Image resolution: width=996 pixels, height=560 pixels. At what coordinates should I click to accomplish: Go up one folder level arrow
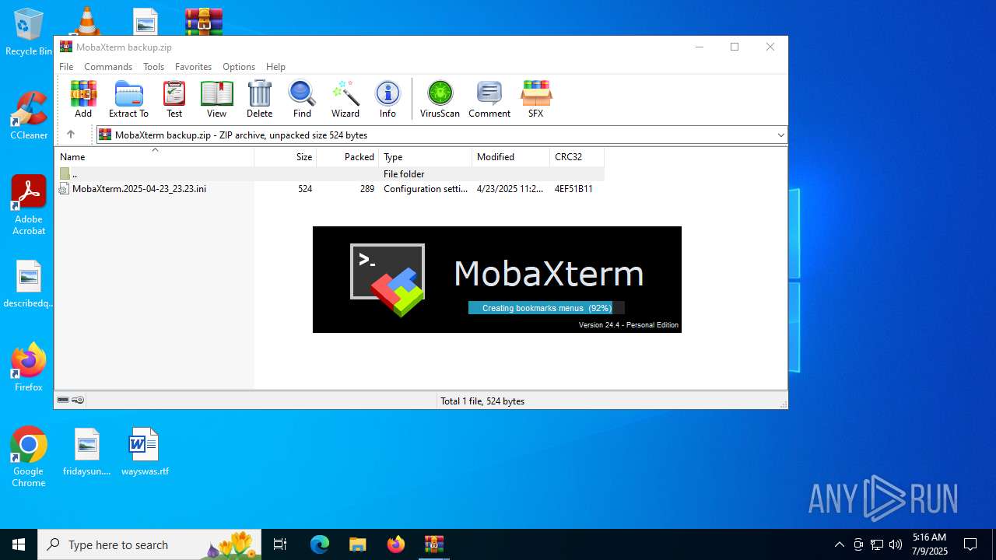pyautogui.click(x=71, y=135)
